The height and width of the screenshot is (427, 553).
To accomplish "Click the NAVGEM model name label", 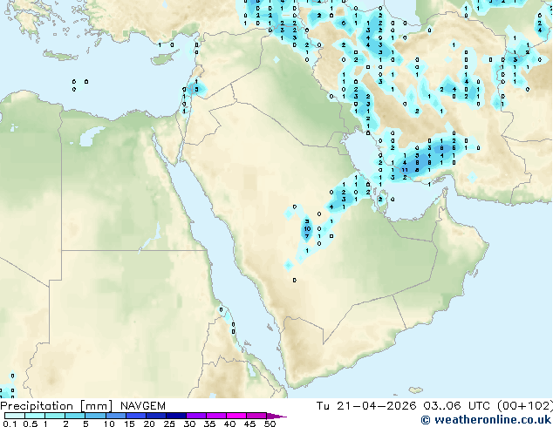I will (x=143, y=406).
